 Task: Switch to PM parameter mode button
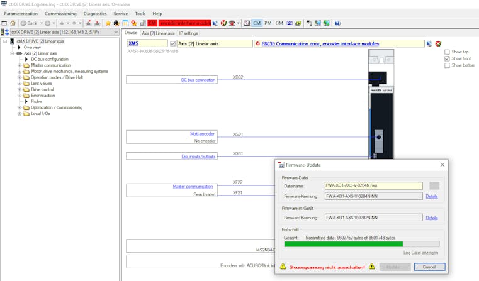click(x=268, y=23)
